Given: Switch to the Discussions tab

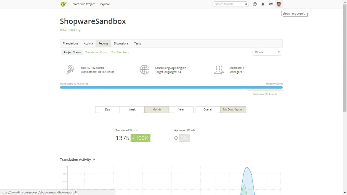Looking at the screenshot, I should coord(121,43).
